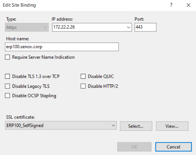Close the Edit Site Binding dialog
This screenshot has height=155, width=196.
[x=188, y=5]
